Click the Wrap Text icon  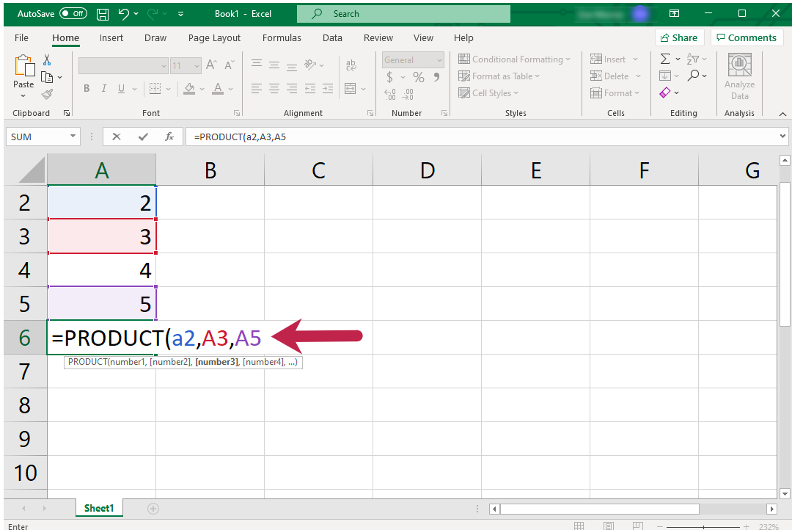point(351,65)
